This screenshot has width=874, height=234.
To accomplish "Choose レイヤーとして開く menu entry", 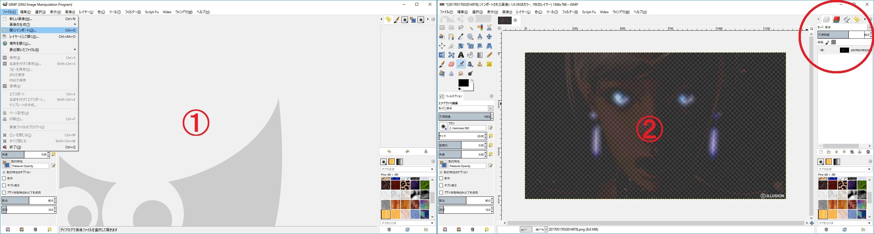I will coord(39,37).
